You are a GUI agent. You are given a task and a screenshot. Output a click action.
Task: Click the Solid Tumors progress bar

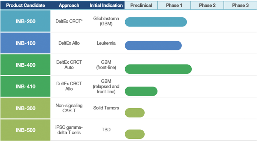[x=135, y=113]
